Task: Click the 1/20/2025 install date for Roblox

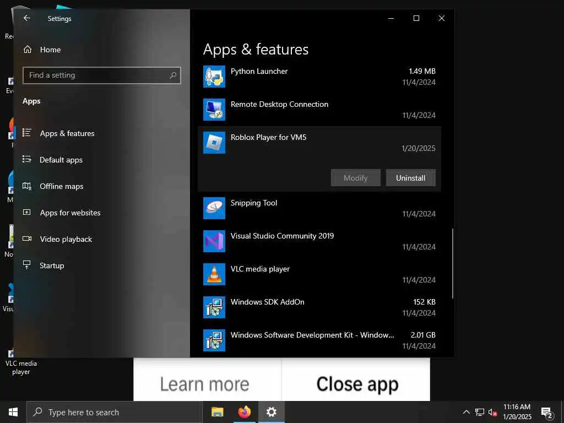Action: click(419, 148)
